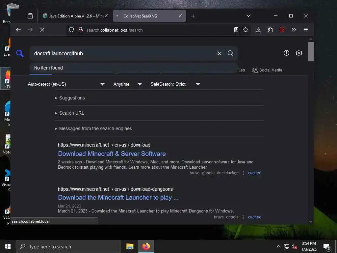Open cached link of download-dungeons result
Viewport: 337px width, 253px height.
pos(255,217)
